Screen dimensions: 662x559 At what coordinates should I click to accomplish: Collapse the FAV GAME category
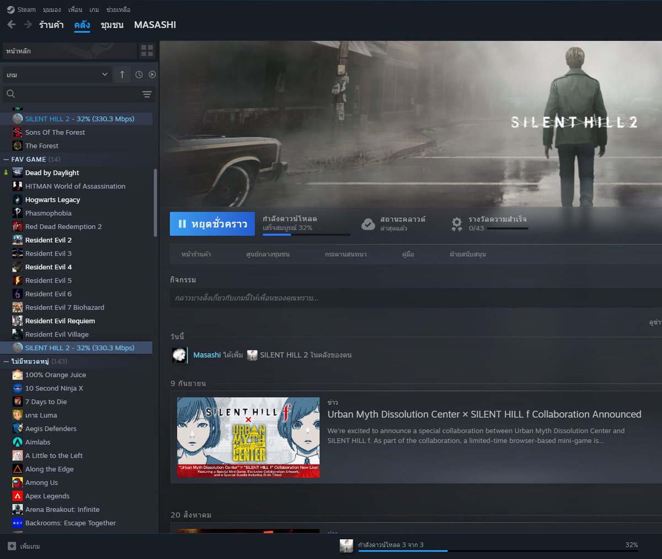pyautogui.click(x=6, y=159)
